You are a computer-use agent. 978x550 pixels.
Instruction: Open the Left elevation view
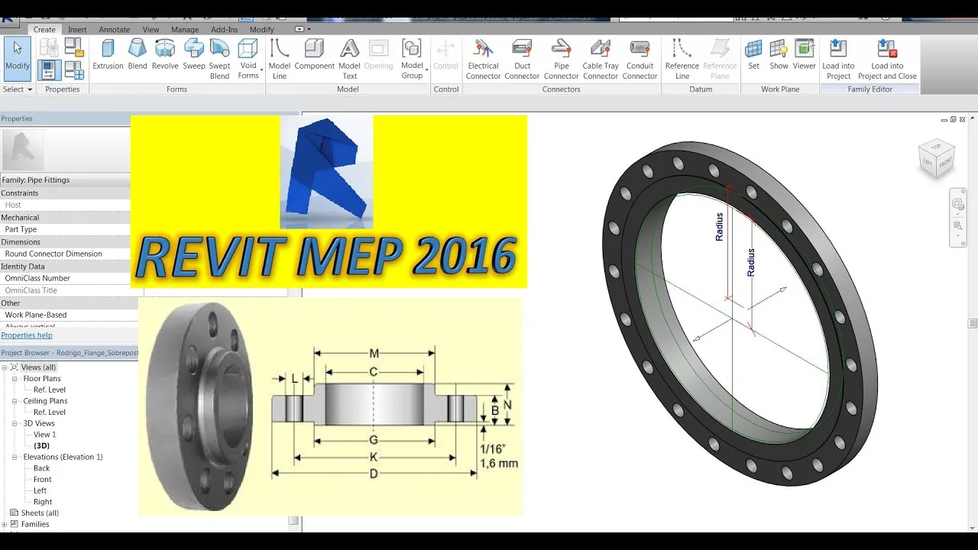40,490
